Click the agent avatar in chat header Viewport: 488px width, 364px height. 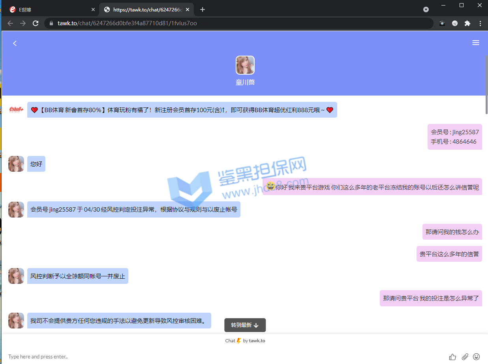(245, 65)
